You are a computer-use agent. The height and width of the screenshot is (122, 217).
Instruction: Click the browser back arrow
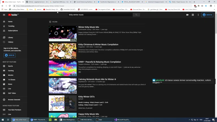(x=3, y=6)
